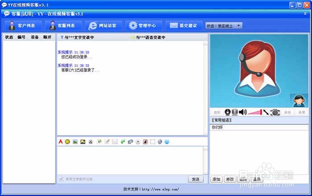Click the 编号 column header
312x196 pixels.
pos(21,37)
